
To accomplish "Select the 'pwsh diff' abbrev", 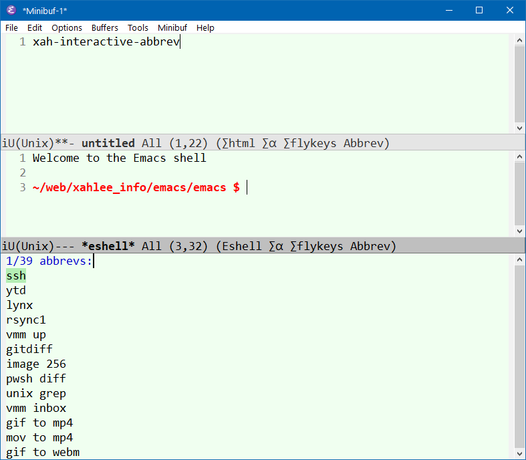I will 36,379.
